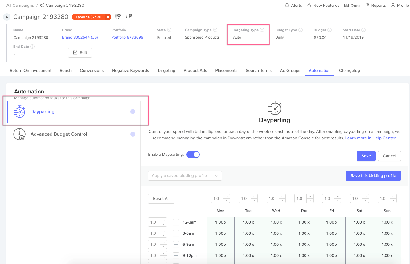The image size is (410, 264).
Task: Click the add-alert bell icon beside campaign title
Action: (129, 17)
